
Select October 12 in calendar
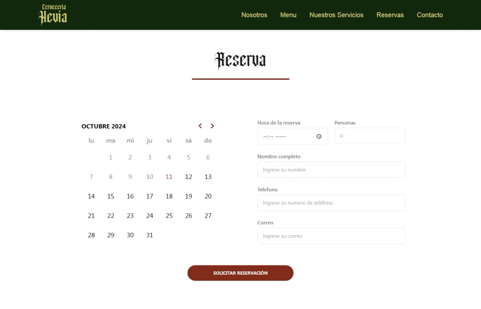pos(189,177)
